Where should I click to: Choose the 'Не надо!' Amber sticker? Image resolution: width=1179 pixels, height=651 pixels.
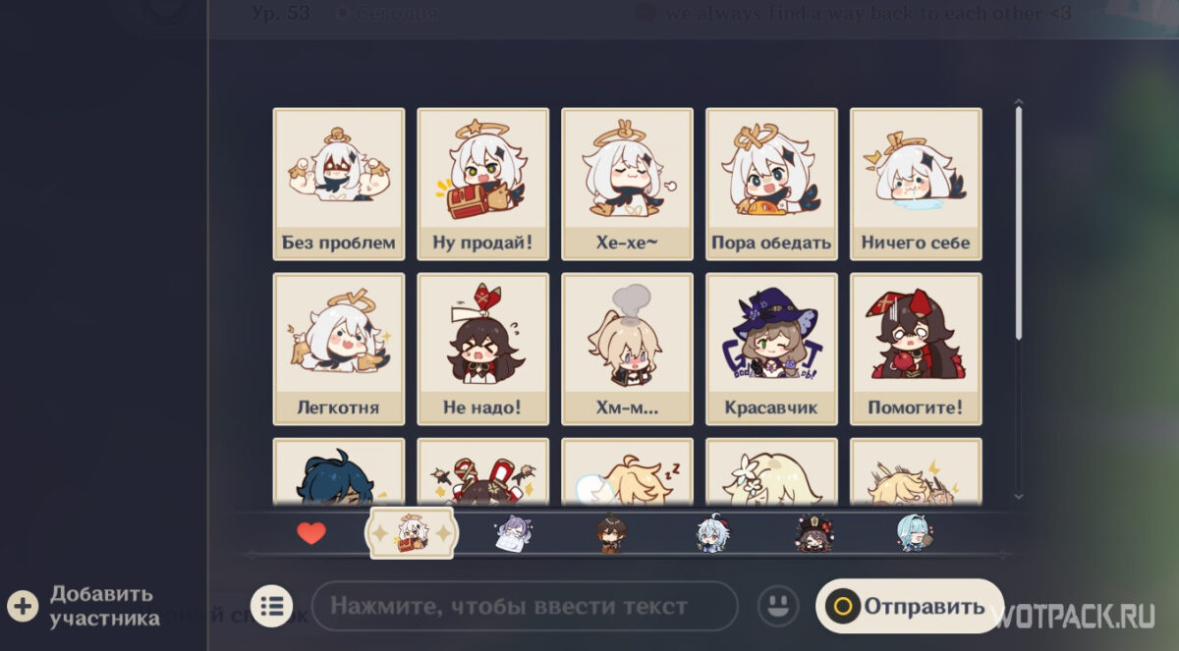point(482,349)
